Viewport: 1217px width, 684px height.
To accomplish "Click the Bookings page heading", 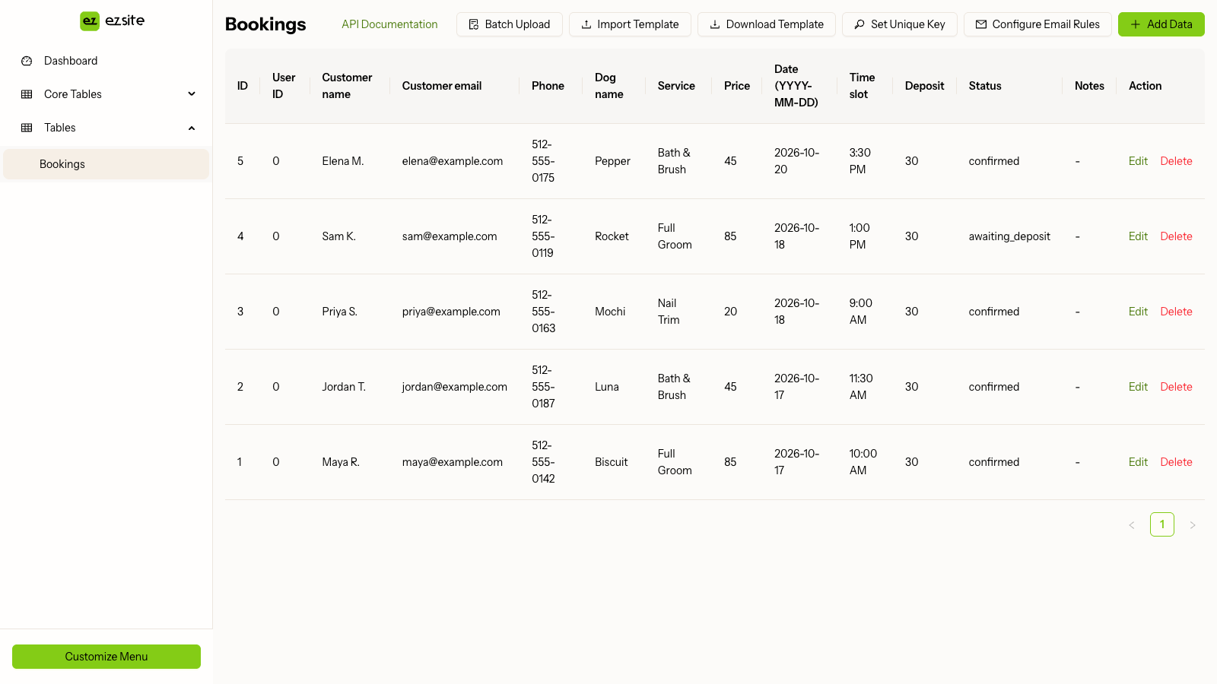I will point(265,24).
